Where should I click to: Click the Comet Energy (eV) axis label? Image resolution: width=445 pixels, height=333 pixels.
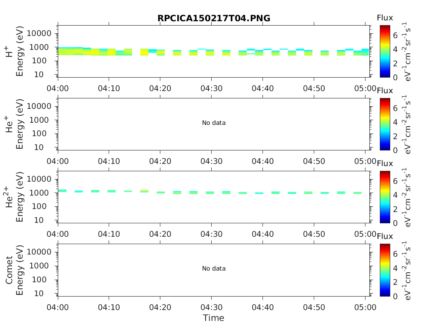click(x=19, y=270)
